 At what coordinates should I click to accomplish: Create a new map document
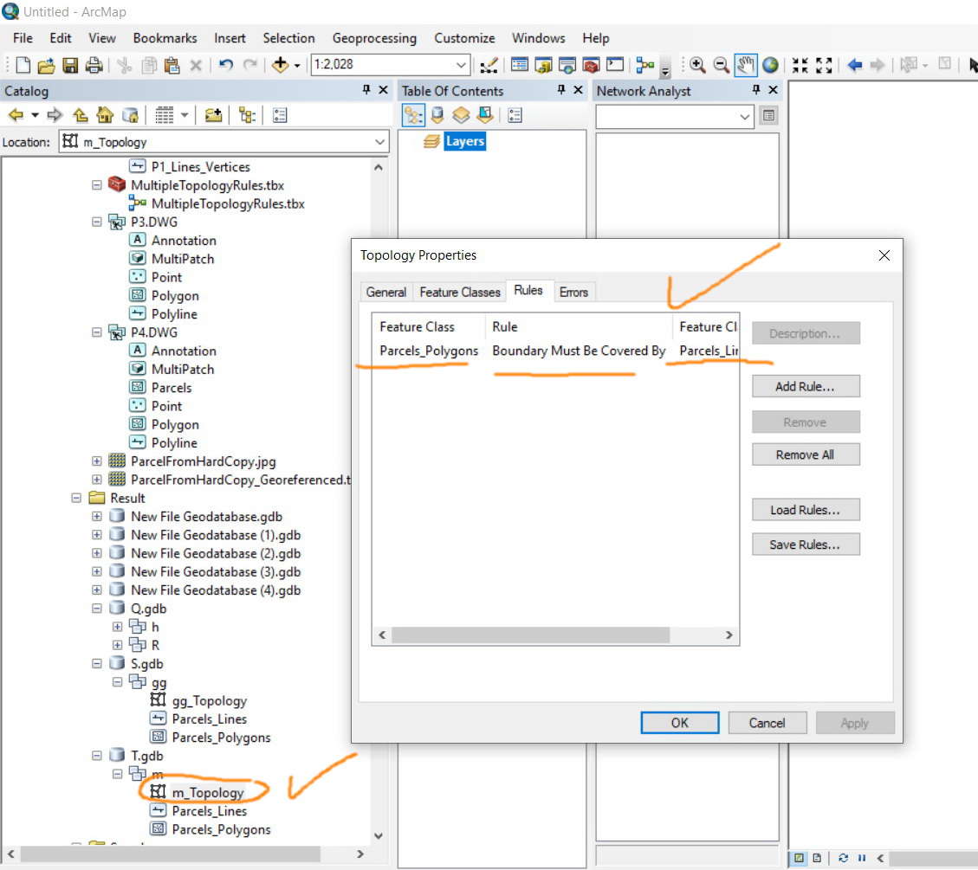(x=23, y=65)
